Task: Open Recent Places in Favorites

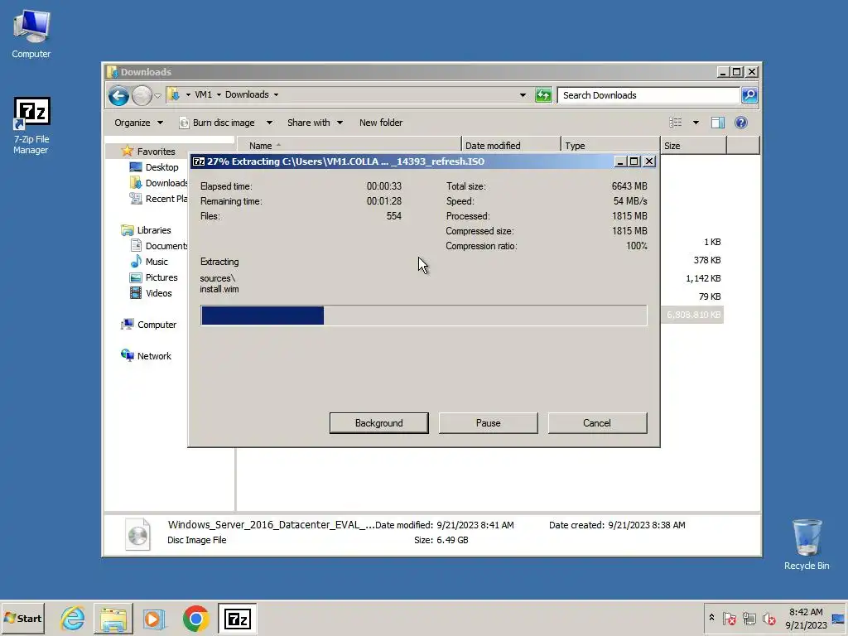Action: [x=159, y=199]
